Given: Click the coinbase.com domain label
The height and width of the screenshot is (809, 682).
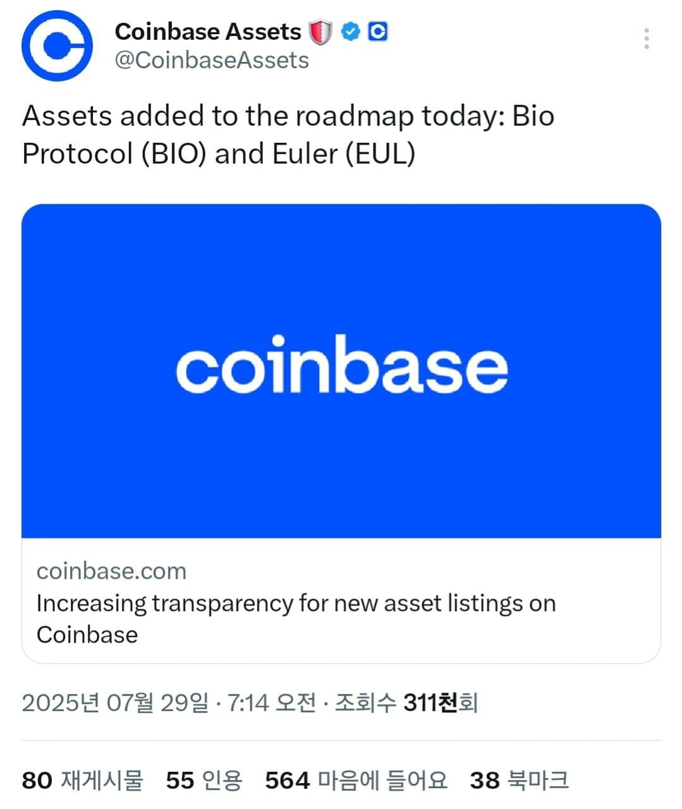Looking at the screenshot, I should click(111, 571).
